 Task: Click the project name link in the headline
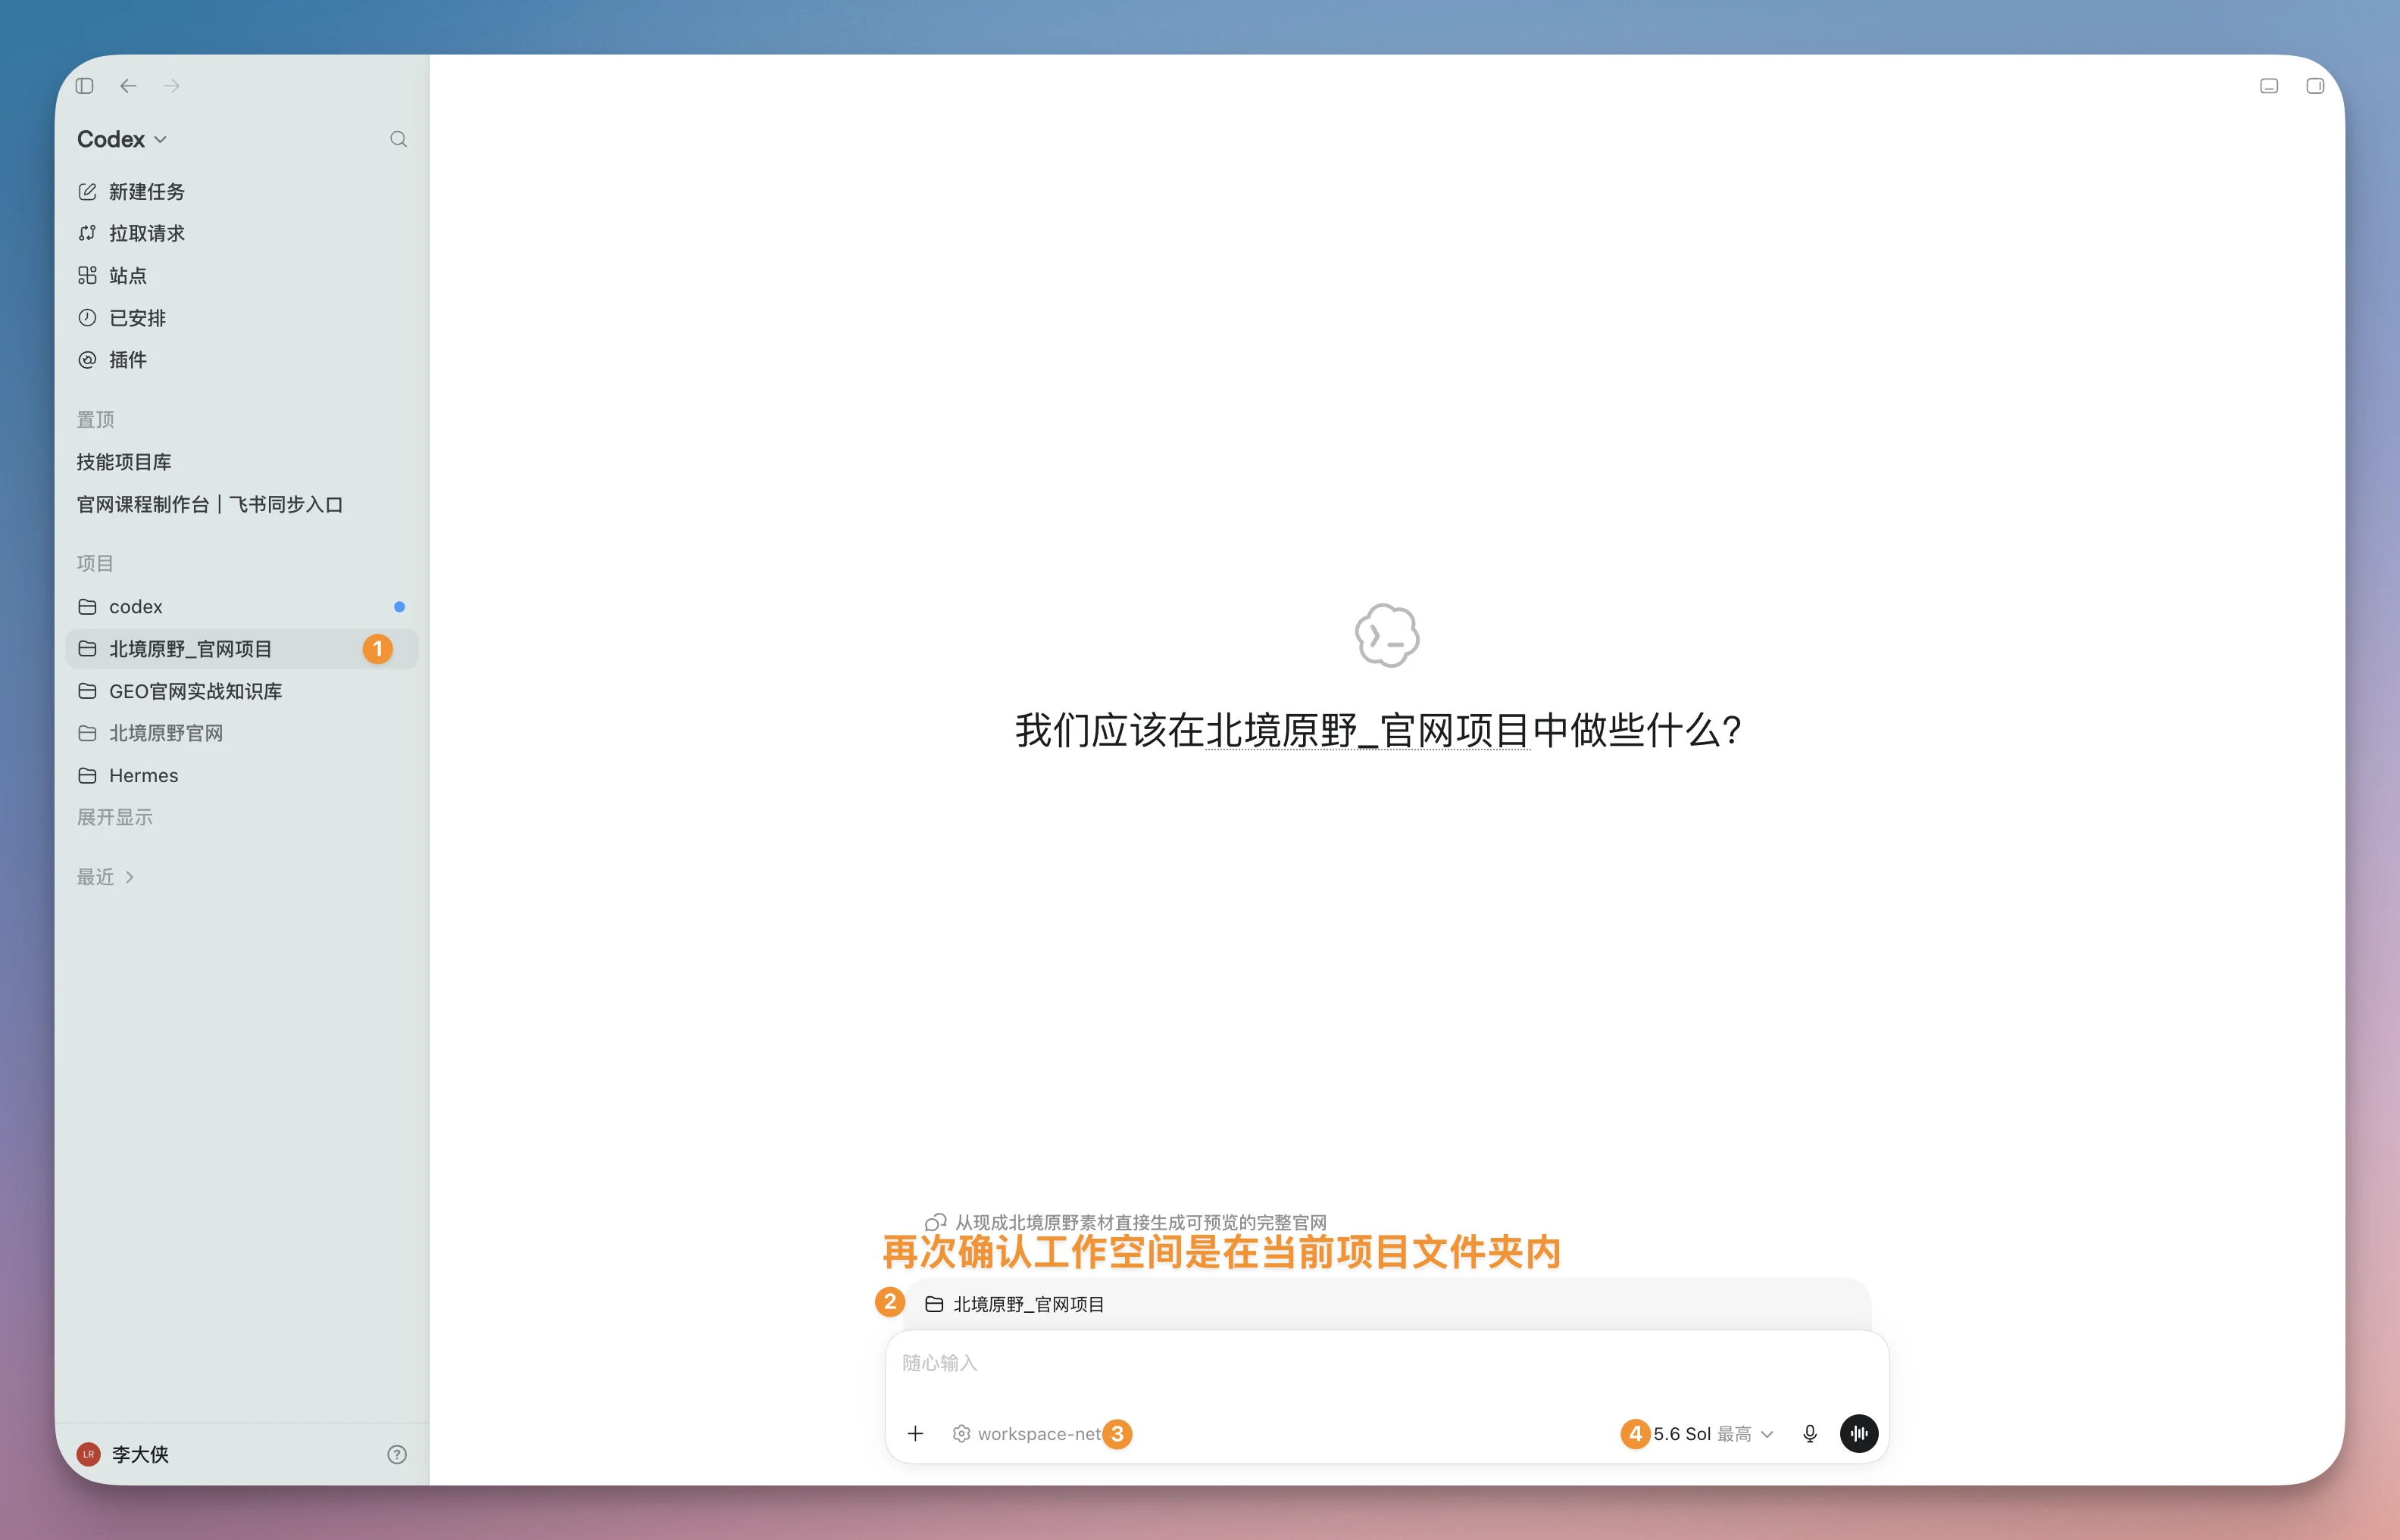[1367, 731]
